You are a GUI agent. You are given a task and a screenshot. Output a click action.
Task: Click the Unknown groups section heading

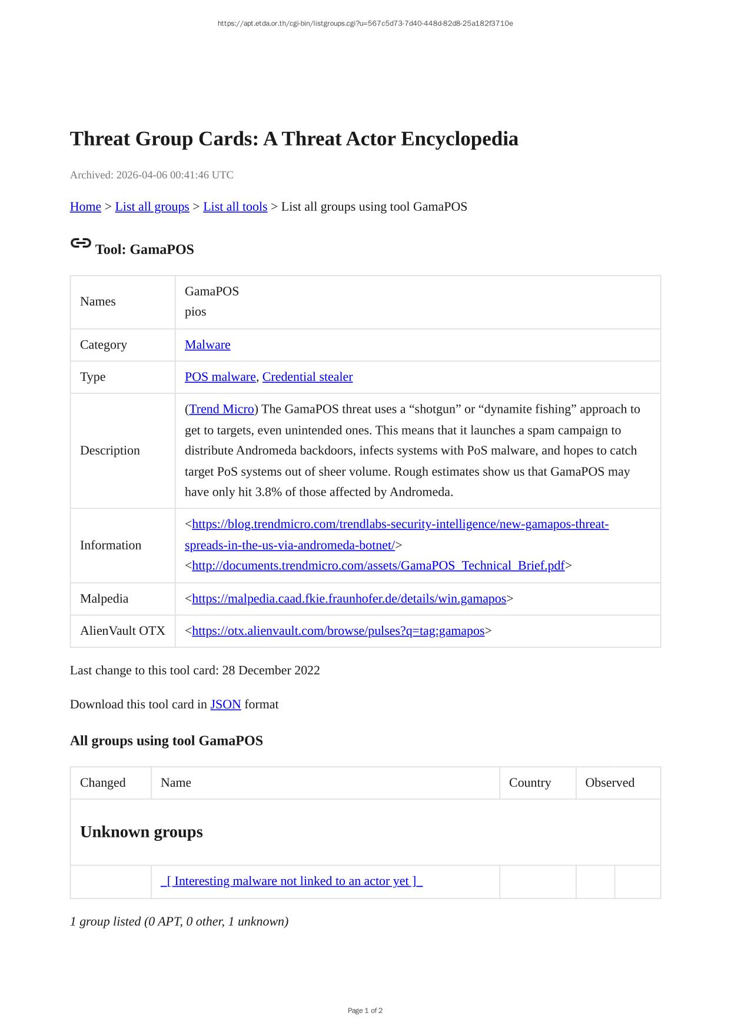(141, 832)
